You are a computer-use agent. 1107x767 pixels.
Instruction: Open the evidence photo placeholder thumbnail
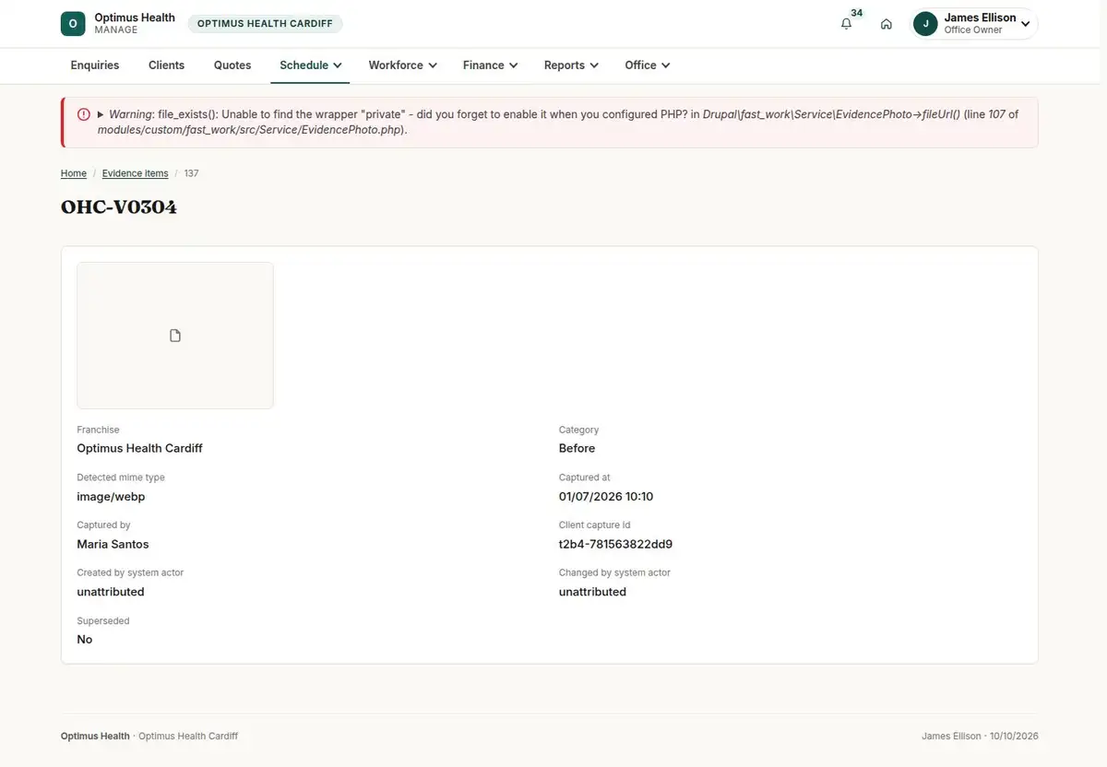175,336
